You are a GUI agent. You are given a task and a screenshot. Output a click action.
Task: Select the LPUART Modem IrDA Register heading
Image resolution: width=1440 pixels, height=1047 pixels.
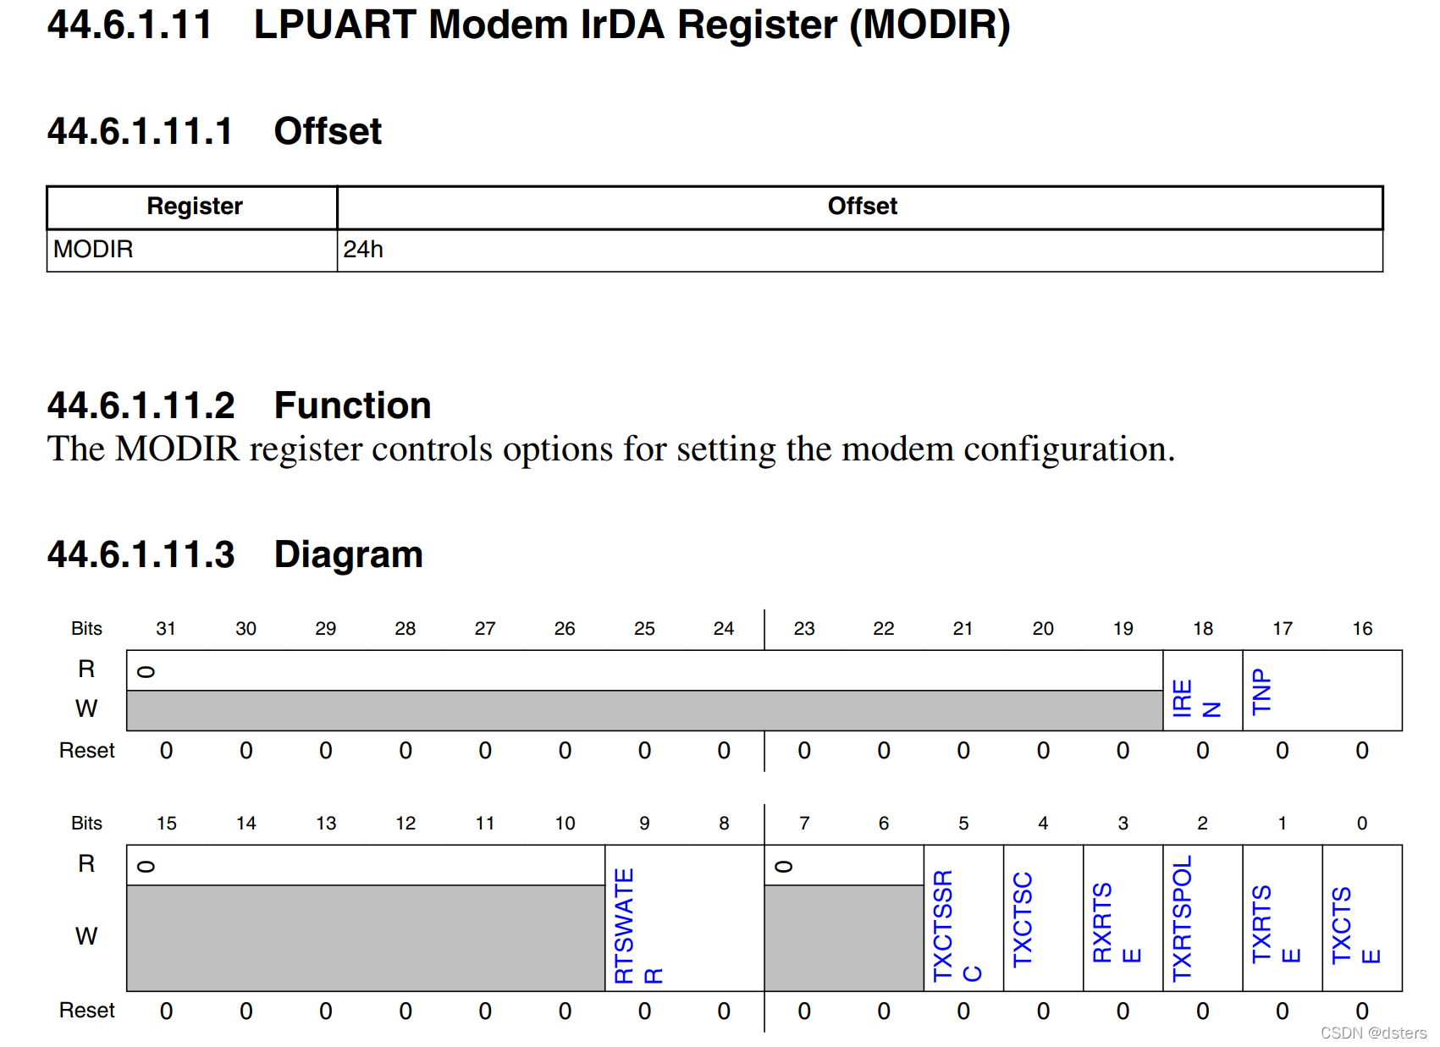[529, 25]
